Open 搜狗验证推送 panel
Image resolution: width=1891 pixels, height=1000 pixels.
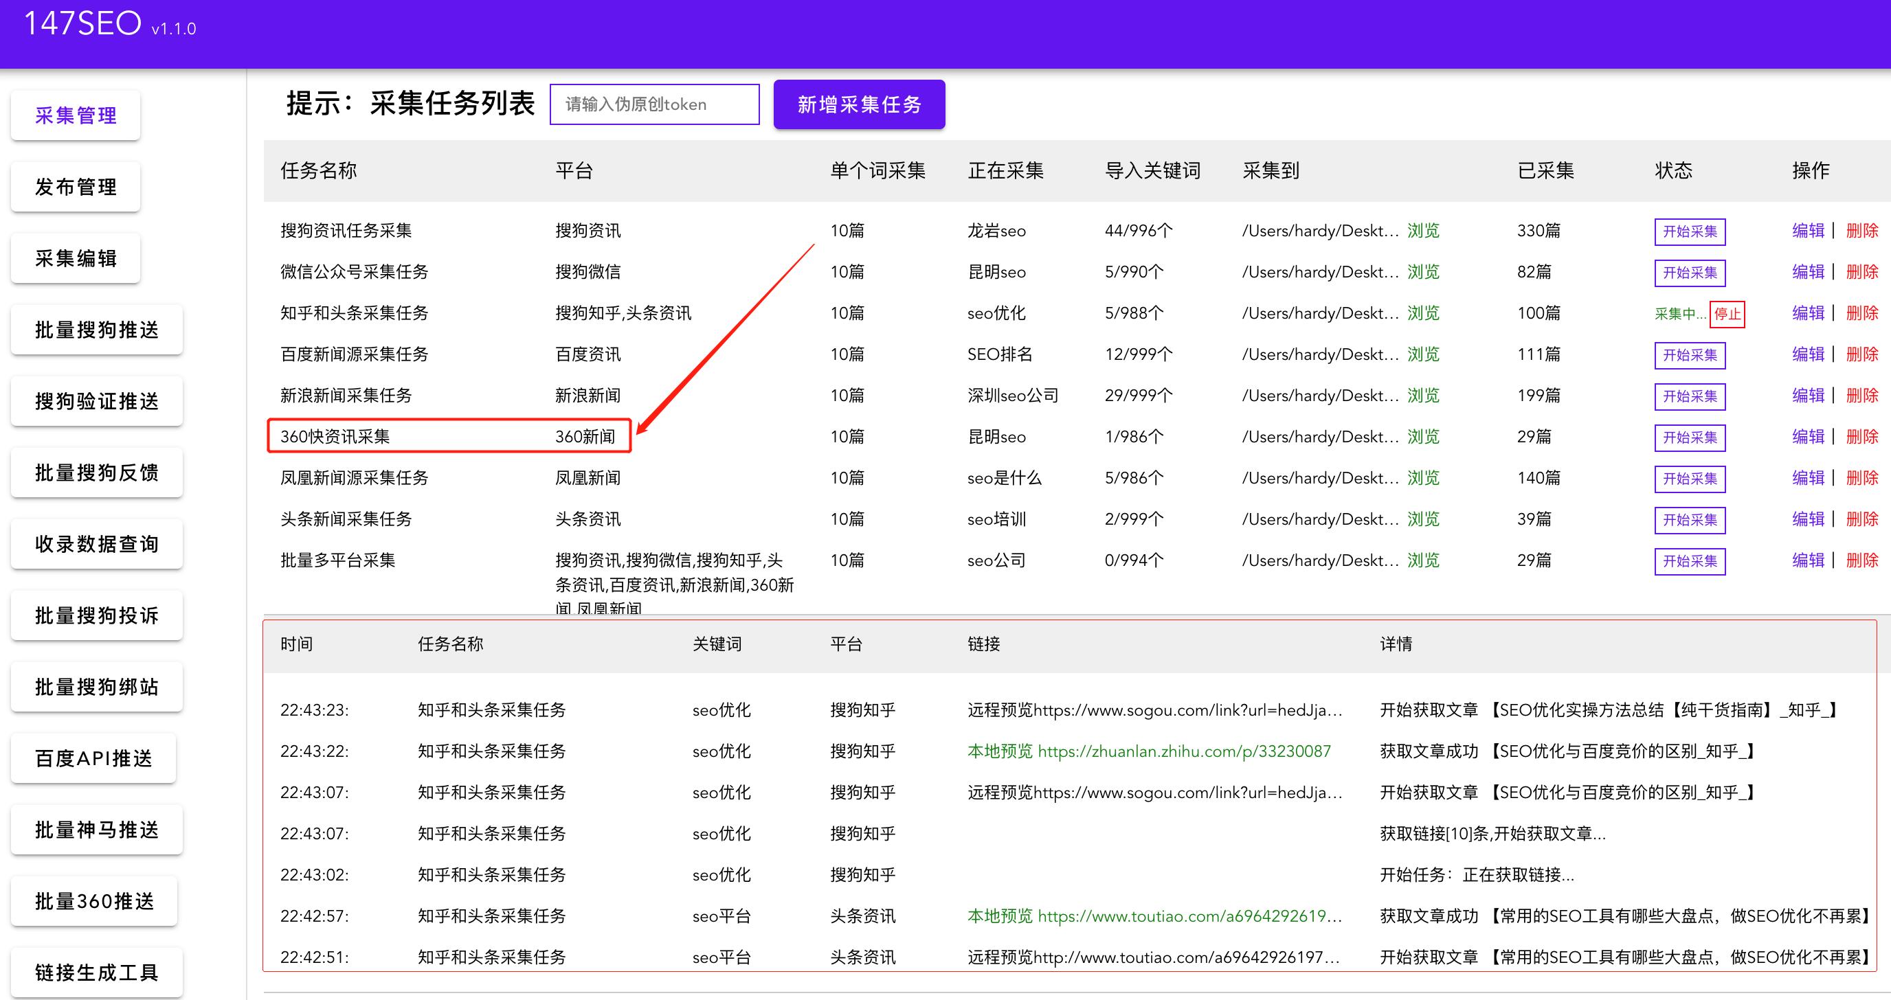(96, 400)
